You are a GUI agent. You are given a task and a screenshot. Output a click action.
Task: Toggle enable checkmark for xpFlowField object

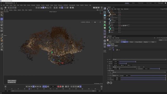121,14
